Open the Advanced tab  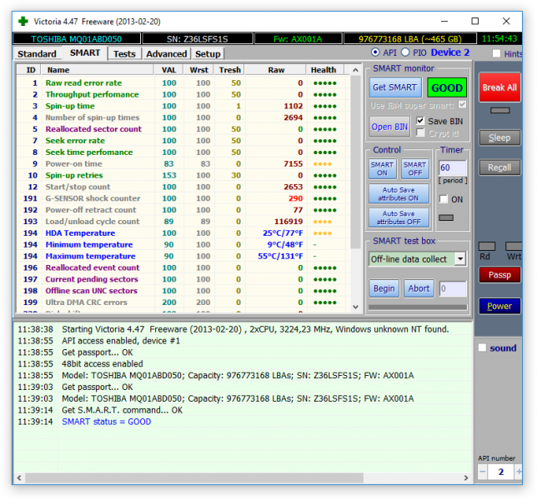[x=166, y=53]
